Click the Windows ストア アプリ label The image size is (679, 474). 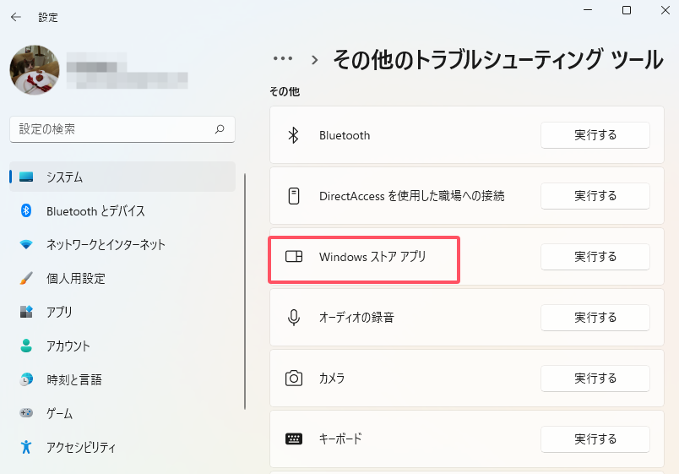coord(372,257)
